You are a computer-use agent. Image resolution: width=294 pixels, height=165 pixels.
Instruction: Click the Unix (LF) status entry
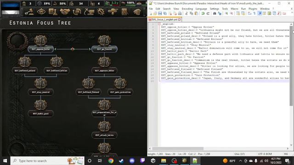(x=239, y=154)
